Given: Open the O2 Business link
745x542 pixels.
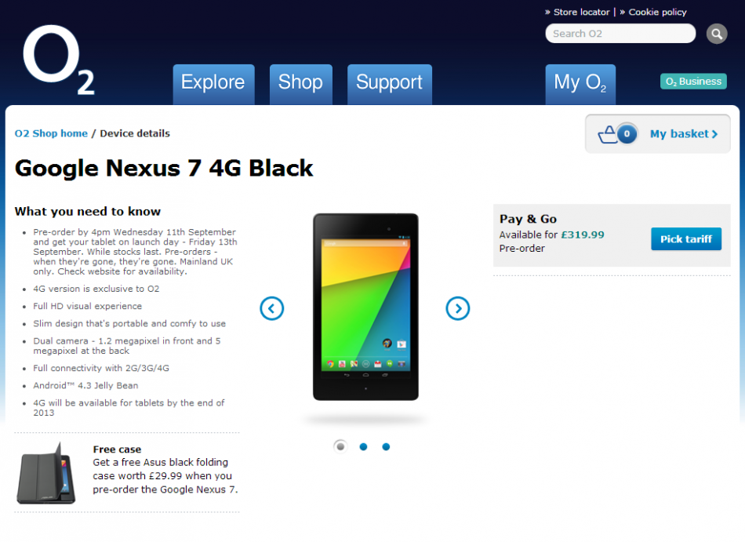Looking at the screenshot, I should click(x=693, y=82).
